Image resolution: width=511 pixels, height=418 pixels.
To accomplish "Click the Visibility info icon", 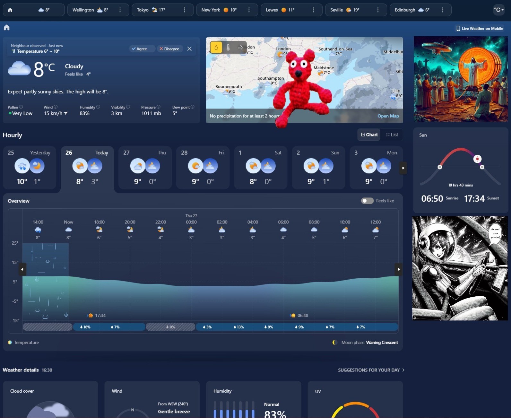I will (128, 107).
